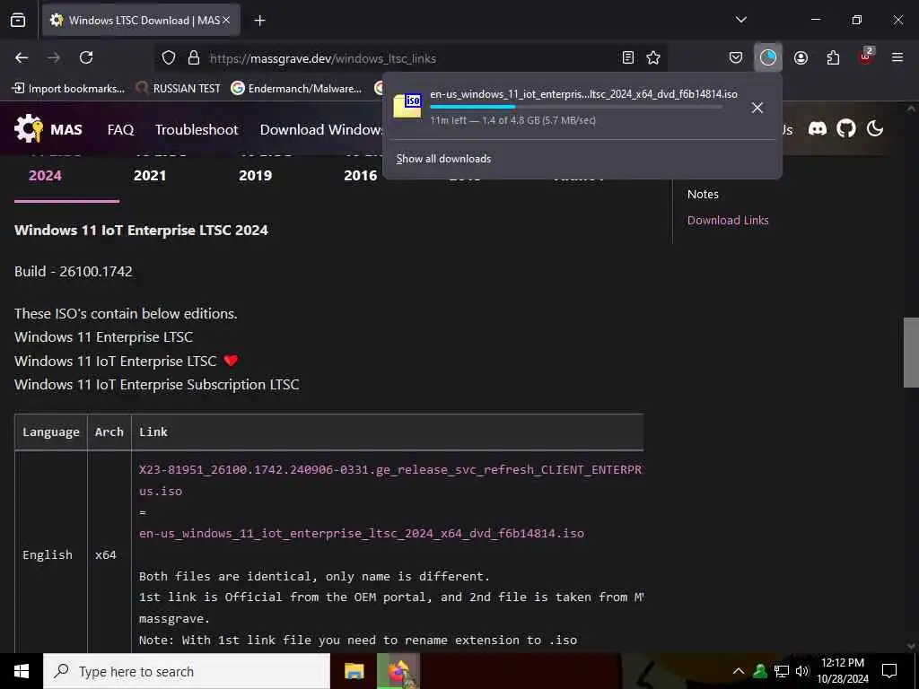The height and width of the screenshot is (689, 919).
Task: Go to Download Links in sidebar
Action: 728,221
